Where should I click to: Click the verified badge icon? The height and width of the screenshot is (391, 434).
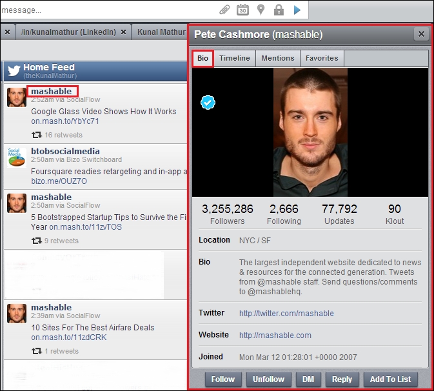point(208,103)
